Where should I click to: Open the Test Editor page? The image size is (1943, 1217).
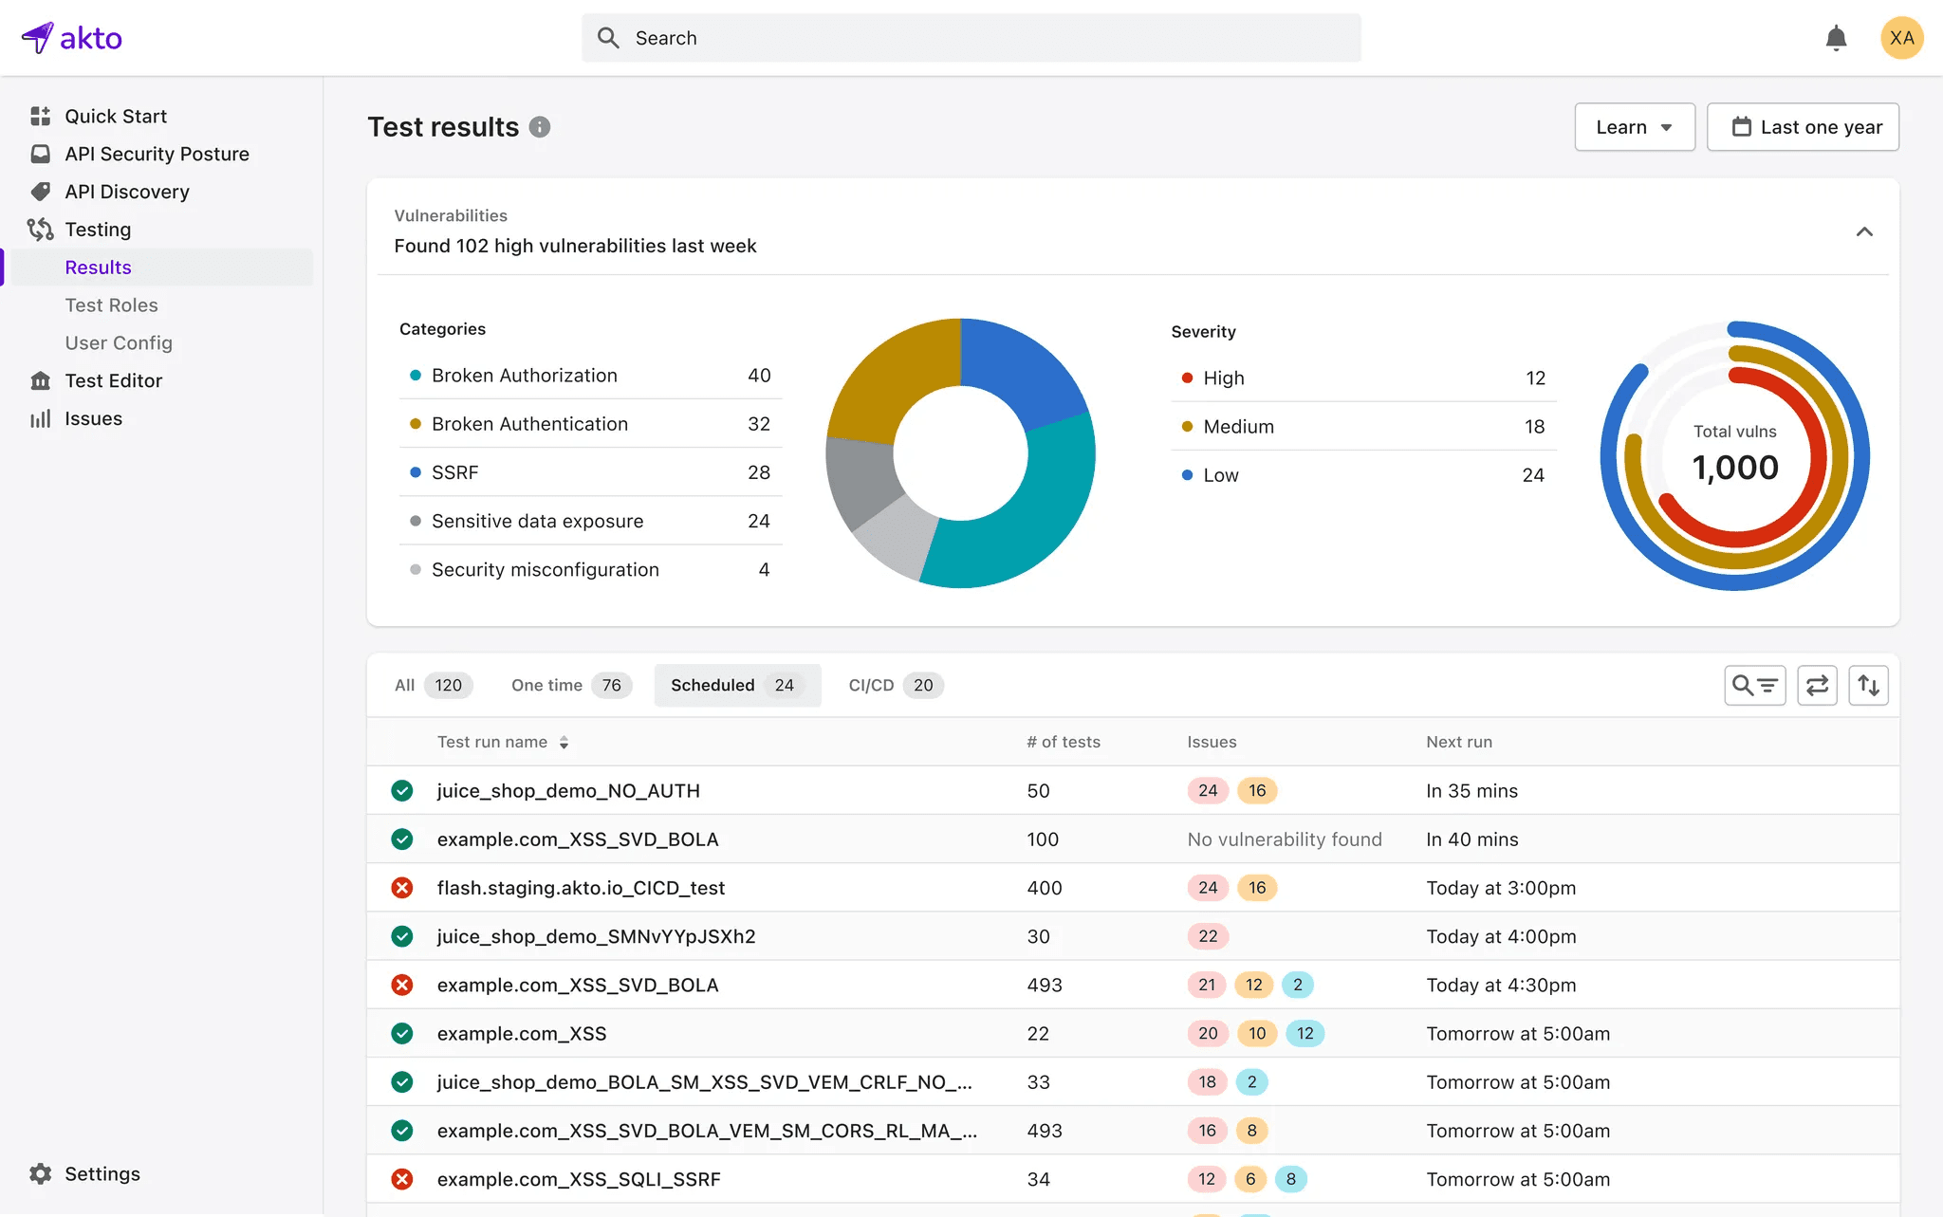click(114, 380)
